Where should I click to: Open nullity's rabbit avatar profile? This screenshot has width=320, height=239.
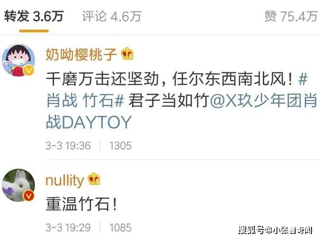pos(19,185)
